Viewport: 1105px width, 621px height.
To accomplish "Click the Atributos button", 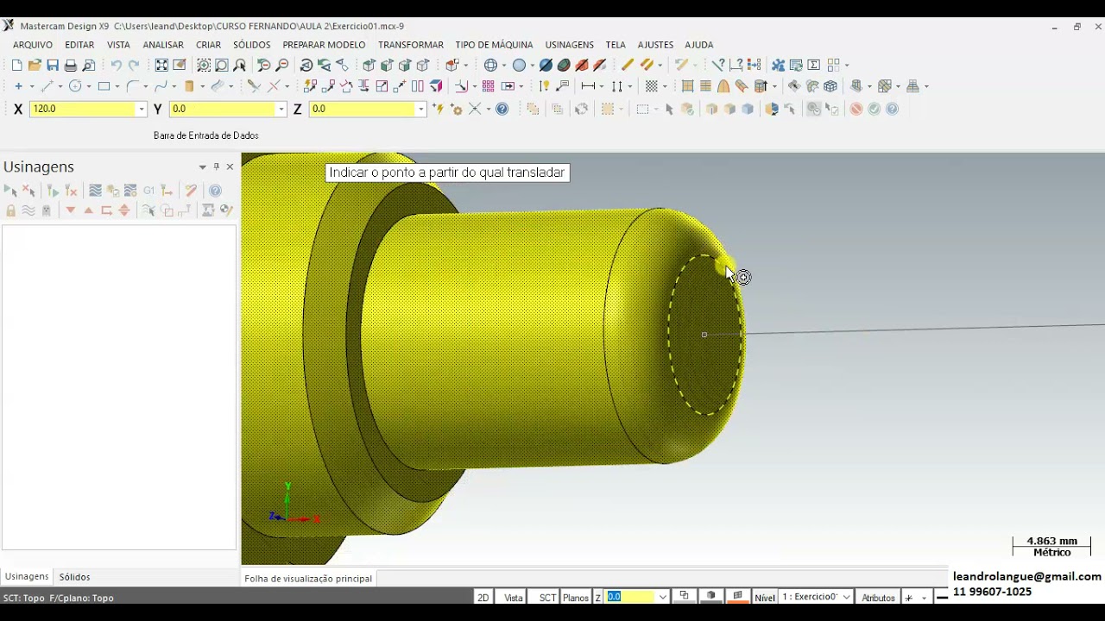I will [879, 598].
